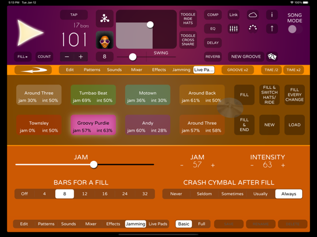317x237 pixels.
Task: Decrease JAM value with minus
Action: (x=181, y=165)
